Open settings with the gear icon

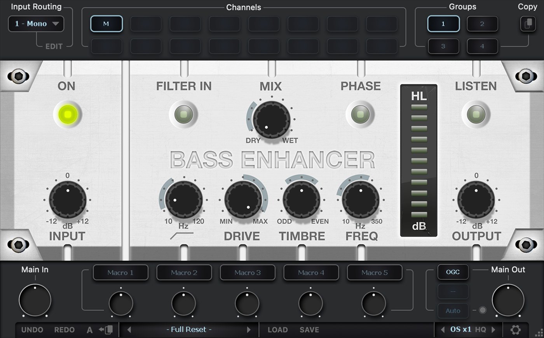coord(515,330)
